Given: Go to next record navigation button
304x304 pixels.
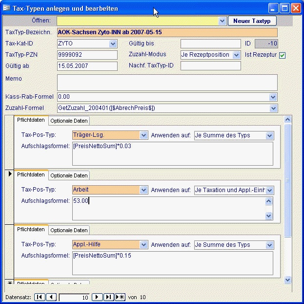Looking at the screenshot, I should point(97,297).
